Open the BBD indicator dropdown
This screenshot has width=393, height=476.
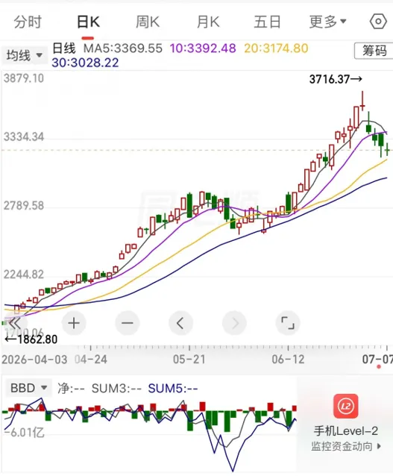(28, 388)
